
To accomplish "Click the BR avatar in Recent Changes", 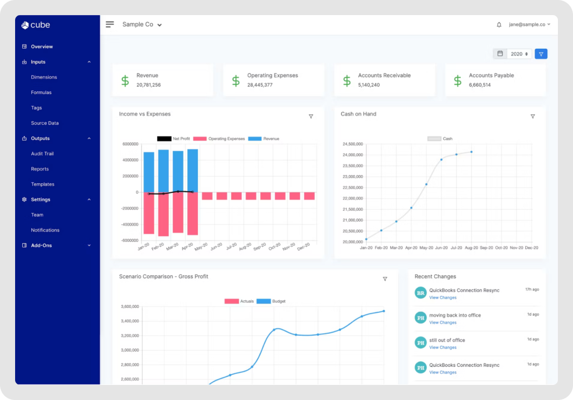I will (x=420, y=292).
